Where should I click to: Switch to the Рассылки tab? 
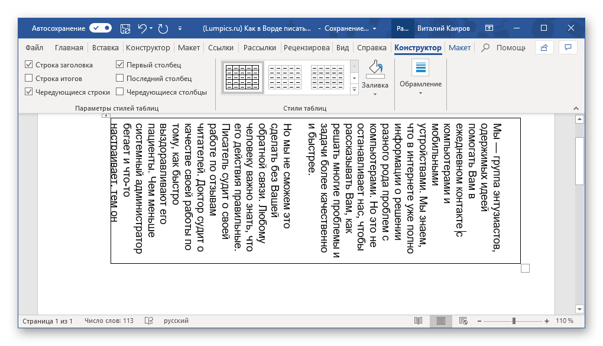pos(259,48)
